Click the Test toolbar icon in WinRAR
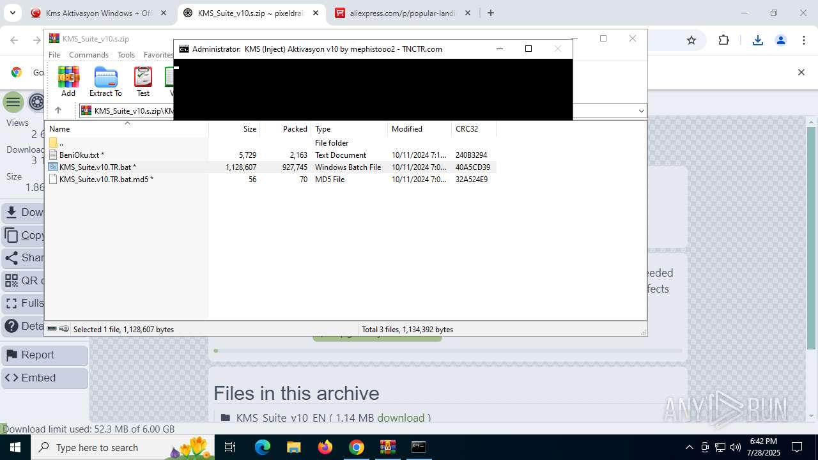The image size is (818, 460). coord(143,81)
